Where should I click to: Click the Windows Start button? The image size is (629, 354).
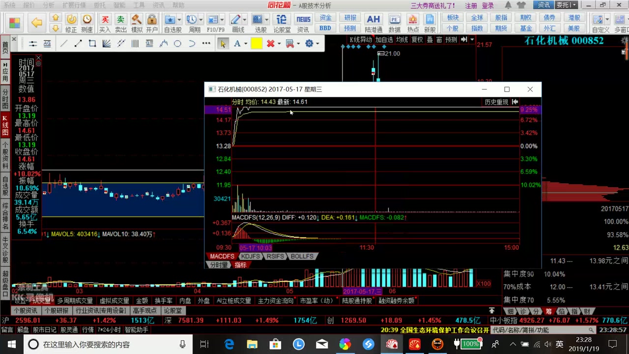pos(11,344)
